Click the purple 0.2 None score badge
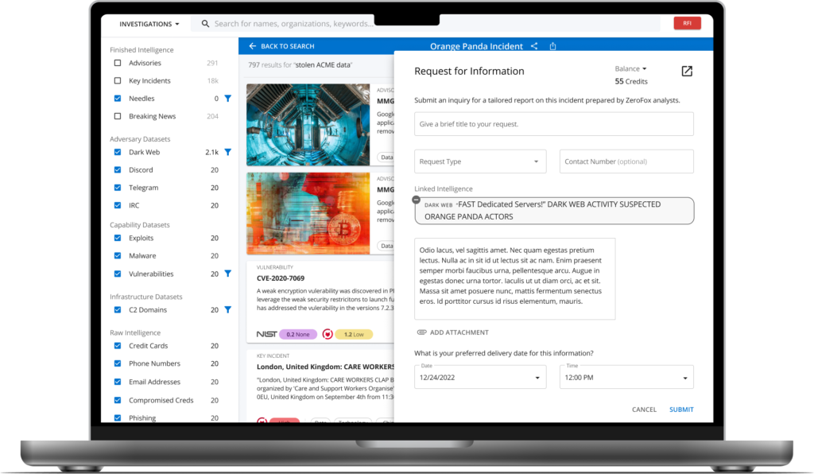Image resolution: width=814 pixels, height=474 pixels. point(299,334)
